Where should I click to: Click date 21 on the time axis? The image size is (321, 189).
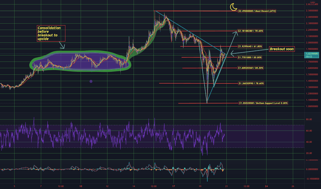pos(227,186)
